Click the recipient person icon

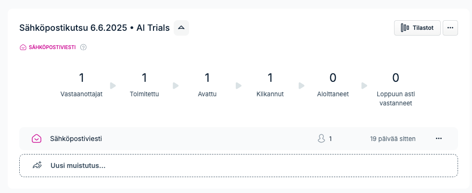coord(321,139)
